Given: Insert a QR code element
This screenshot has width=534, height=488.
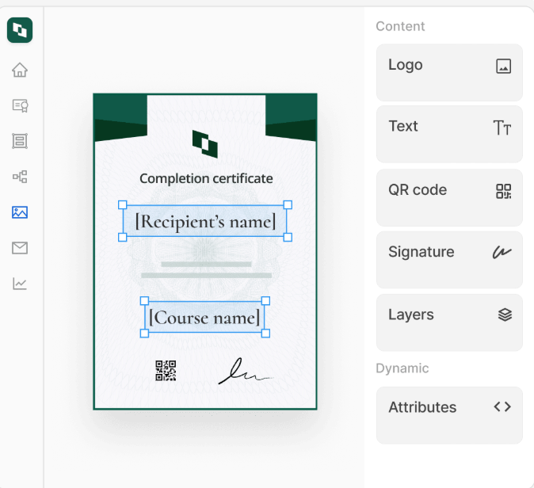Looking at the screenshot, I should coord(449,197).
